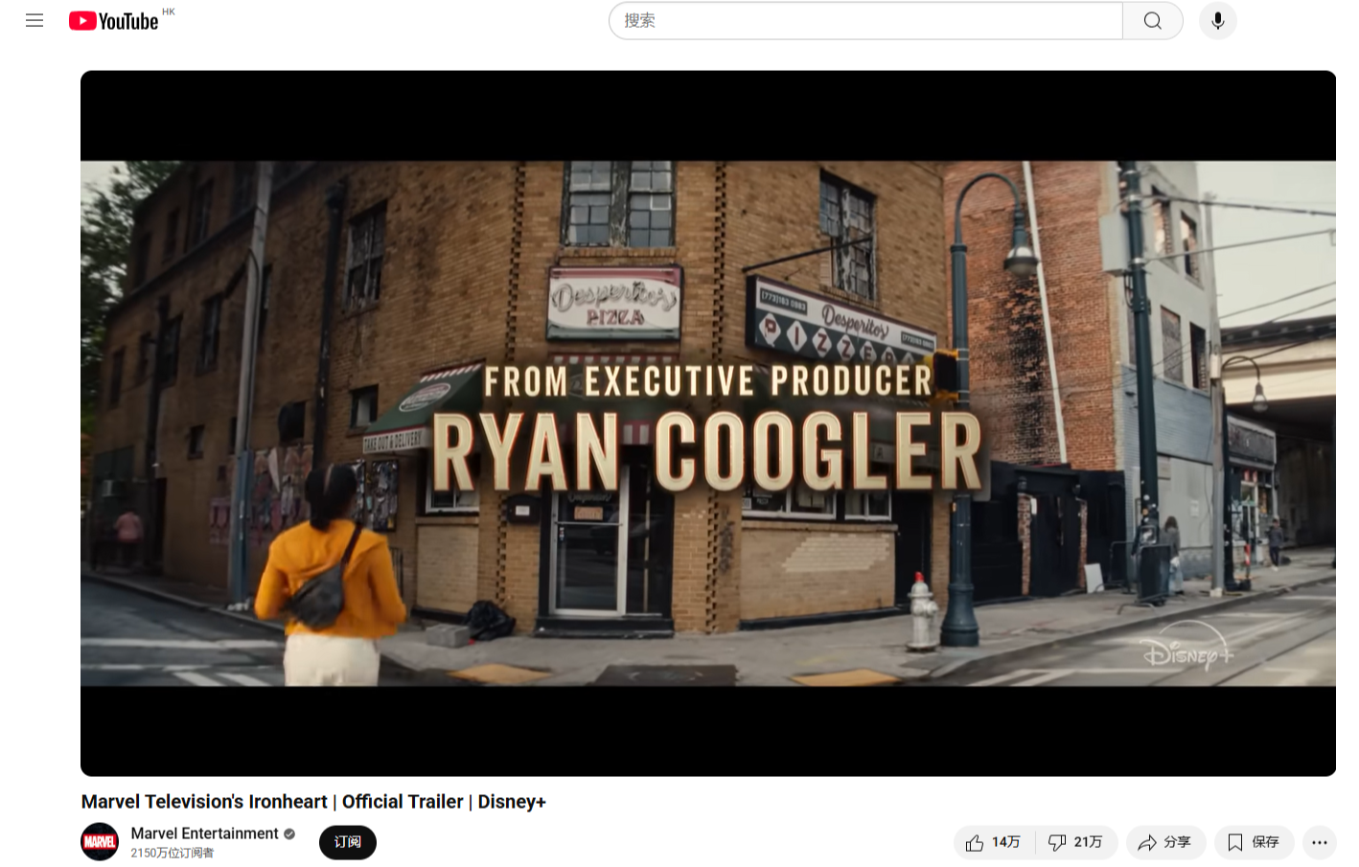Click the Disney+ watermark in the video

click(1187, 651)
